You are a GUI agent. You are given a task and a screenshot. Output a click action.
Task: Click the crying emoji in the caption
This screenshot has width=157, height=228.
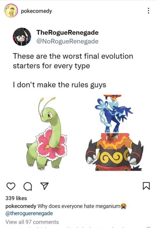point(124,206)
